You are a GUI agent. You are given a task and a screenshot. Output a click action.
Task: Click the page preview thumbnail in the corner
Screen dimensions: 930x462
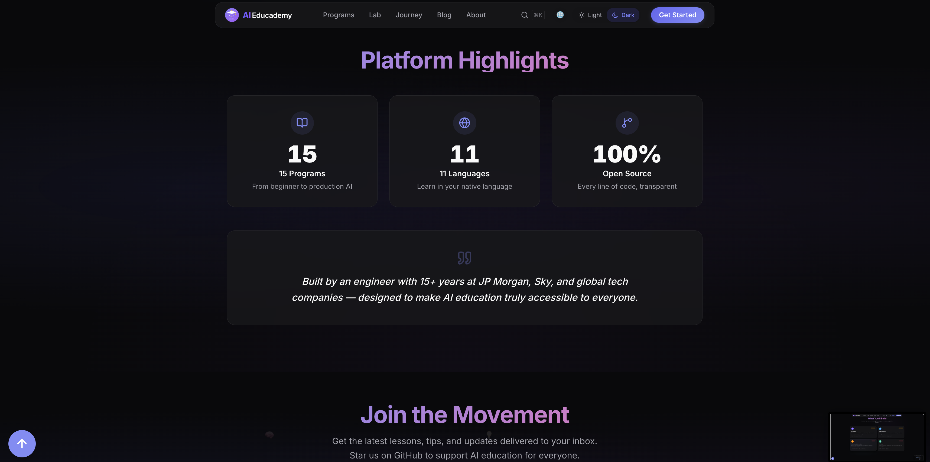877,437
